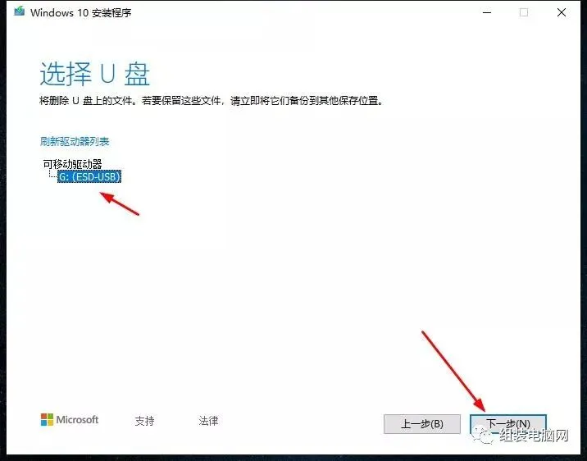Click the 可移动驱动器 tree node
The height and width of the screenshot is (461, 587).
pos(73,164)
